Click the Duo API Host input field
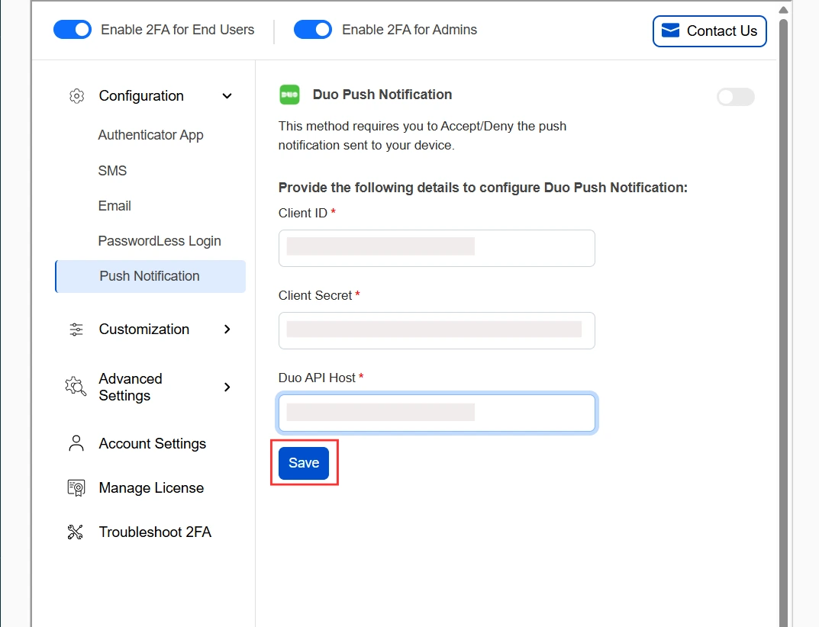 click(437, 413)
